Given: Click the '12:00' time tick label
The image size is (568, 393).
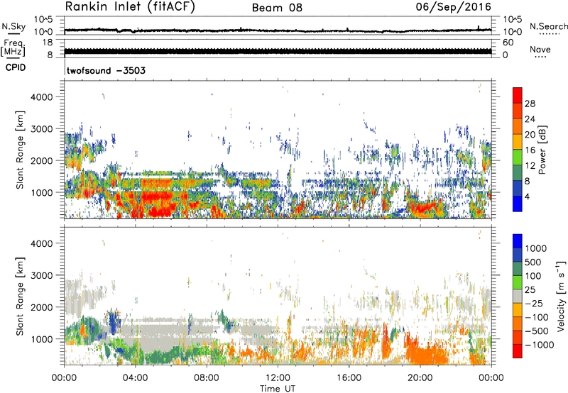Looking at the screenshot, I should 278,378.
